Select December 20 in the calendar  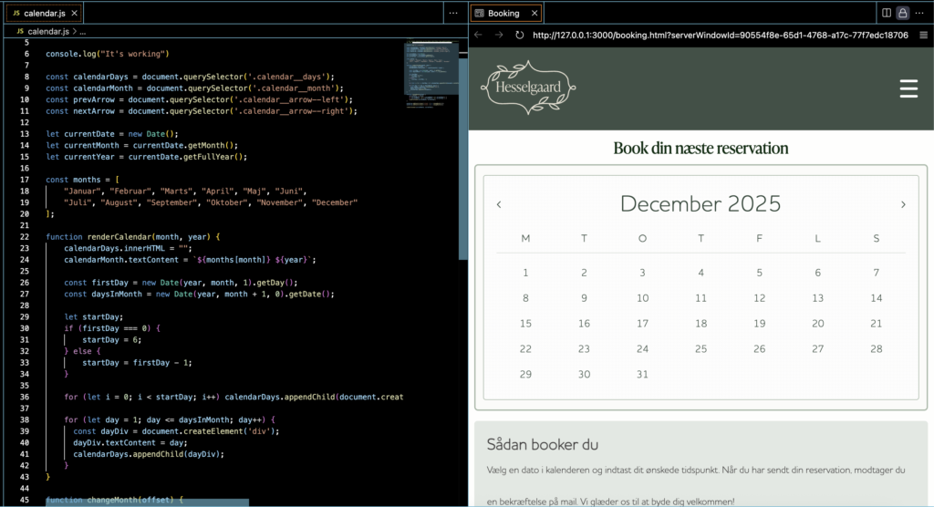point(817,324)
